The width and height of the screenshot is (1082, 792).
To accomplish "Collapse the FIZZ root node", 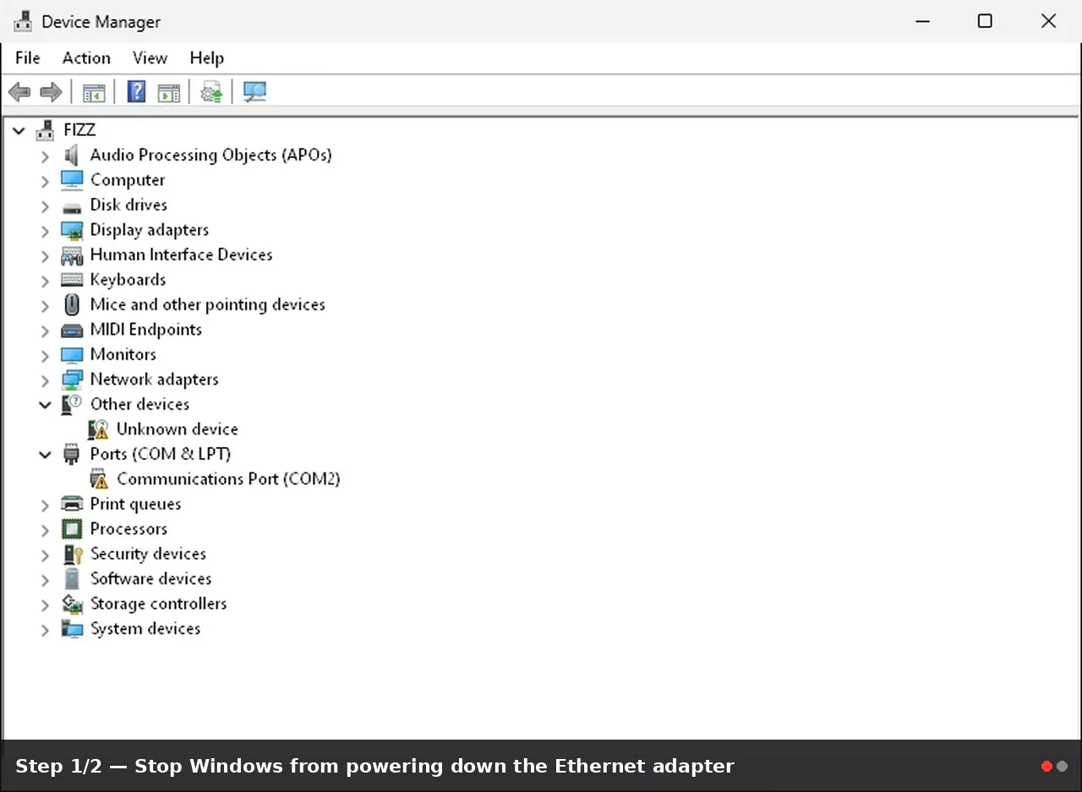I will click(19, 130).
